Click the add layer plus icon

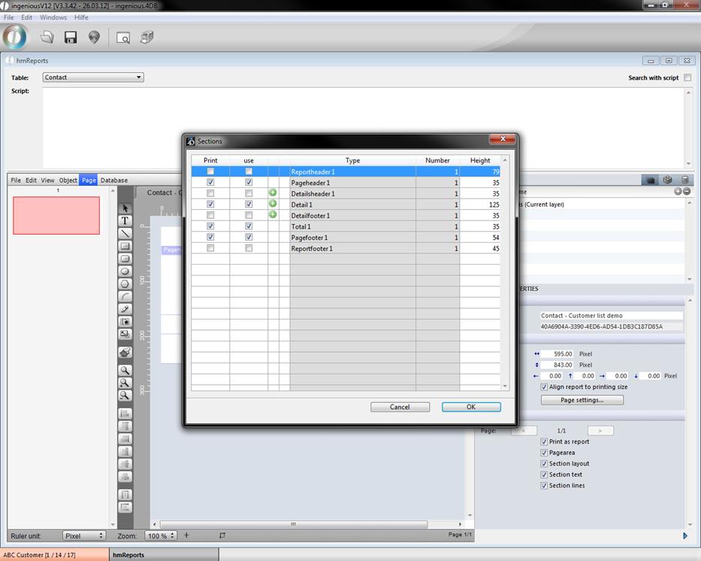677,192
